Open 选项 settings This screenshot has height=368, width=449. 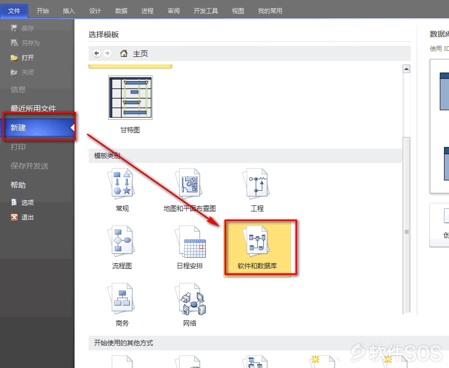pyautogui.click(x=23, y=202)
